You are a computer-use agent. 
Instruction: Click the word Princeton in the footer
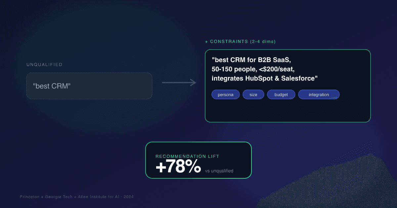click(29, 197)
